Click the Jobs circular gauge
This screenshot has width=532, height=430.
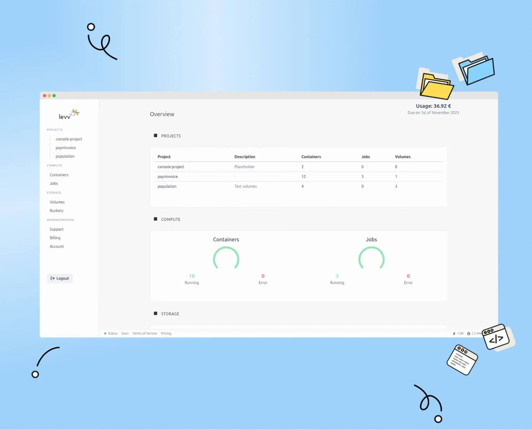[x=371, y=259]
